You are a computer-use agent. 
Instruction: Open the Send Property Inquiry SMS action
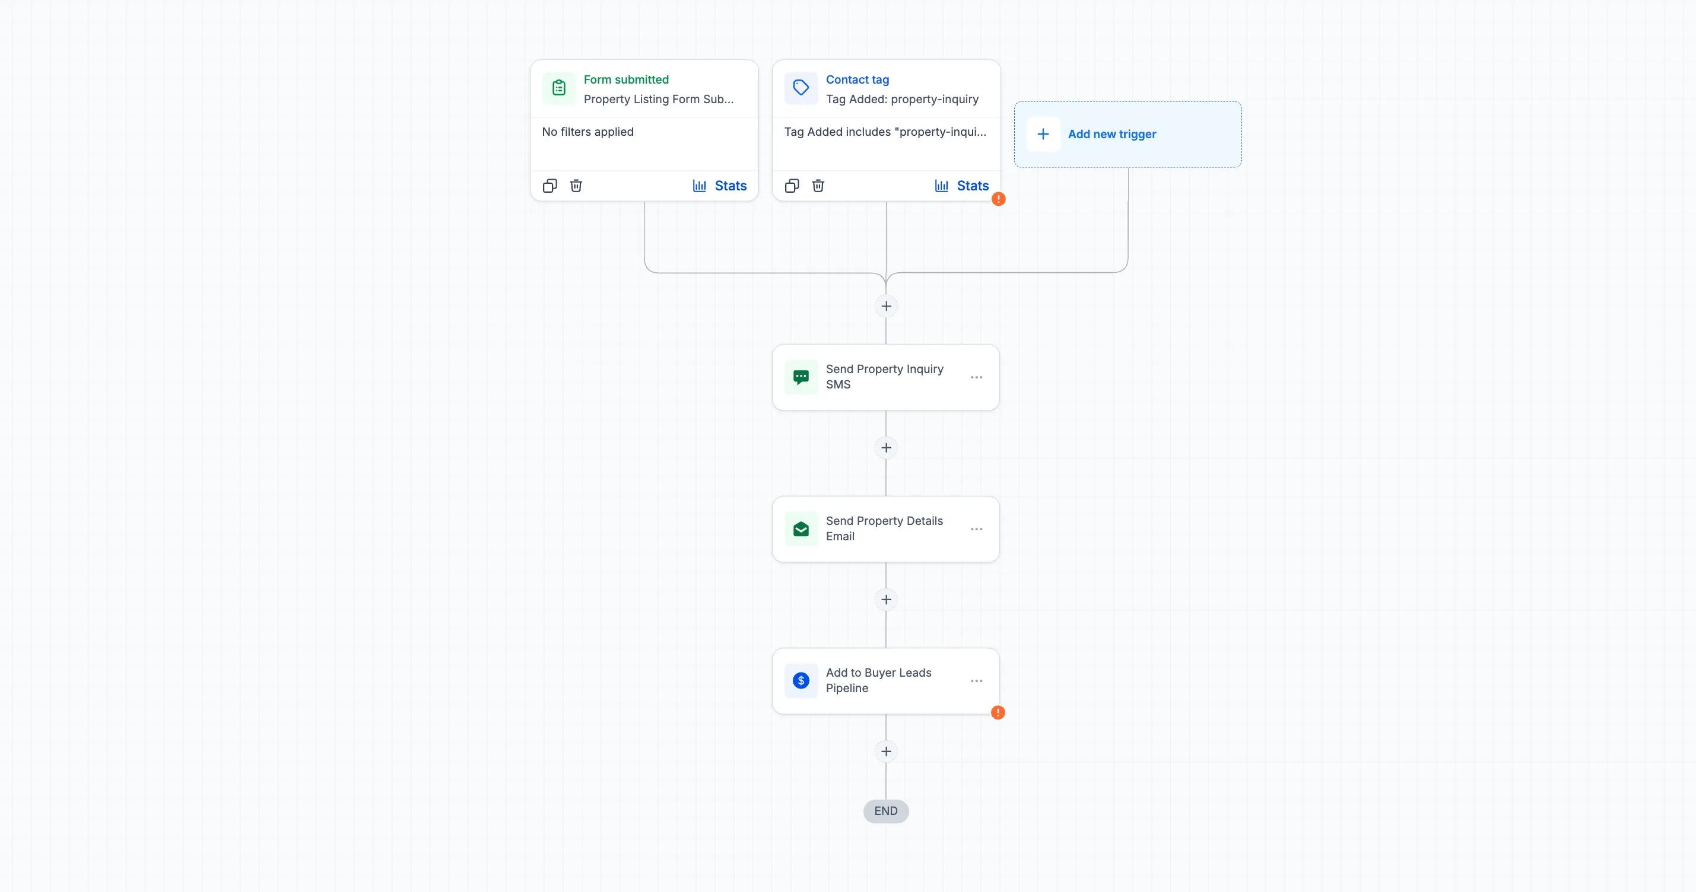[886, 378]
